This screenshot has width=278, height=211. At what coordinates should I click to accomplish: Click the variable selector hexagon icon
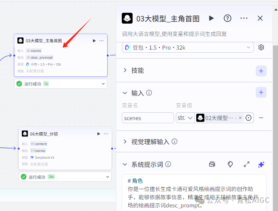pyautogui.click(x=248, y=118)
